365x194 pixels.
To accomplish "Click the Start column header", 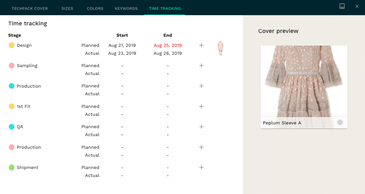I will click(x=122, y=35).
